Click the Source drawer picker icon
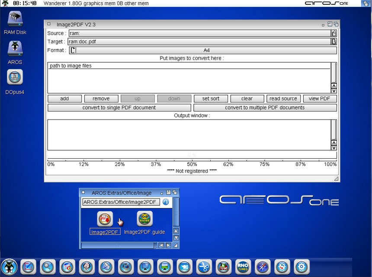 (334, 33)
